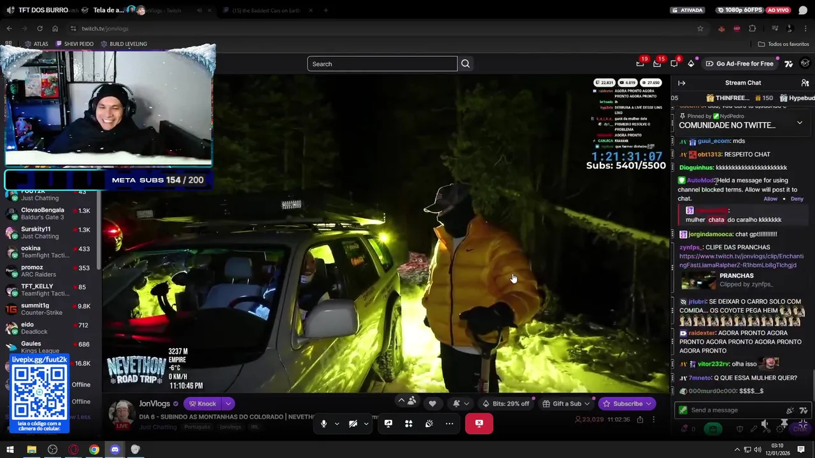
Task: Open Twitch notifications inbox with badge 19
Action: (641, 64)
